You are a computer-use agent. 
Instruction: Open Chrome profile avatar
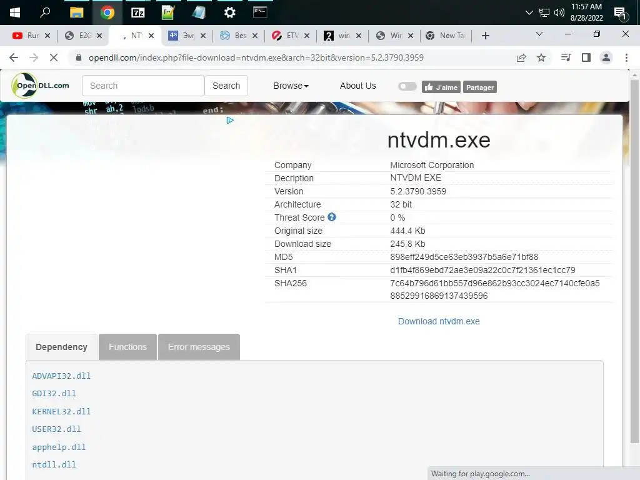606,57
